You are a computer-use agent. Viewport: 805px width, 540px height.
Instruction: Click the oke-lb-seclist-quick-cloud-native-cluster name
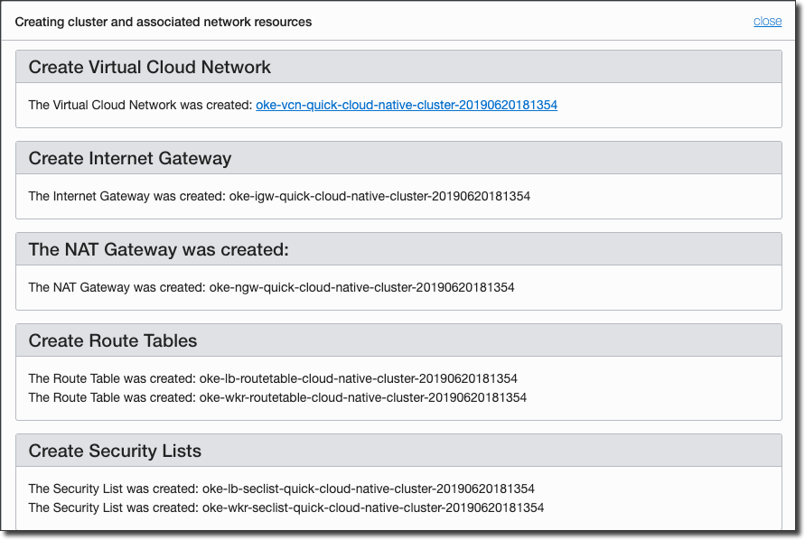369,489
